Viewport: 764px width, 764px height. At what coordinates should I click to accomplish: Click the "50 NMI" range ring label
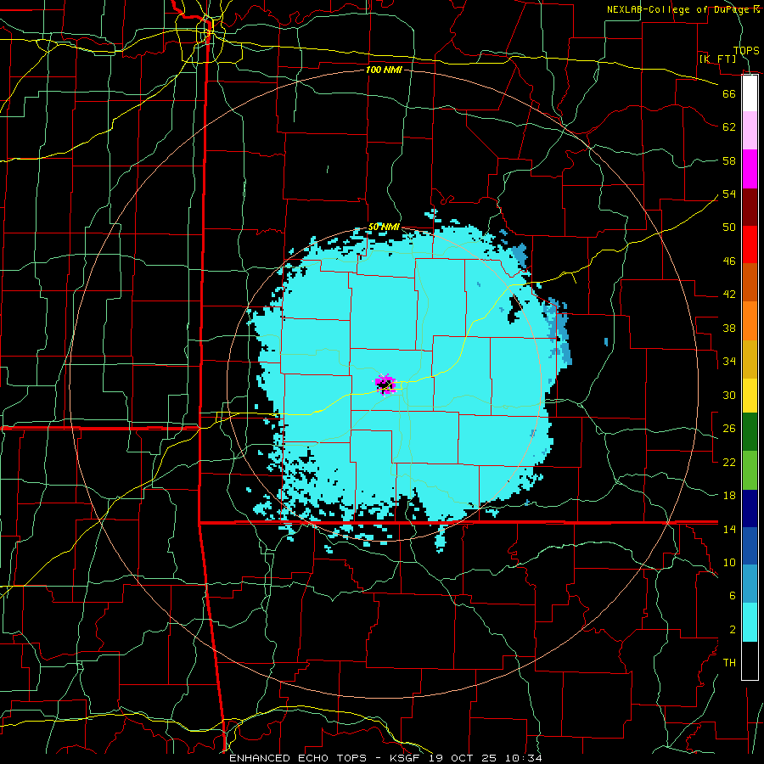pyautogui.click(x=384, y=227)
